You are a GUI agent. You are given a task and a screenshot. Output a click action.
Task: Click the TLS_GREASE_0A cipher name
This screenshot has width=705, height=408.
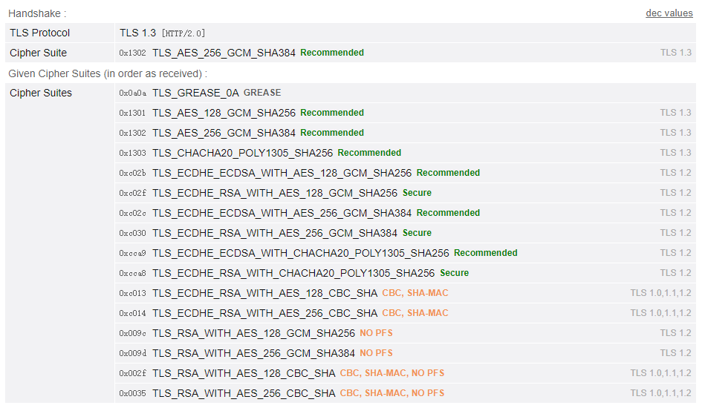(195, 93)
